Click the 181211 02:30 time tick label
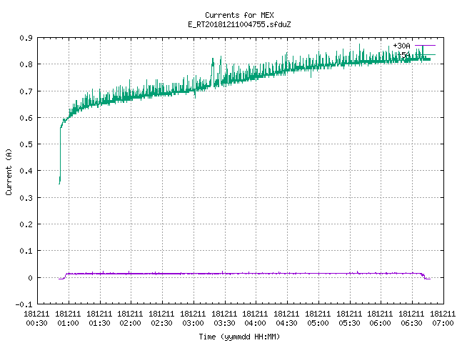This screenshot has height=343, width=457. tap(162, 319)
